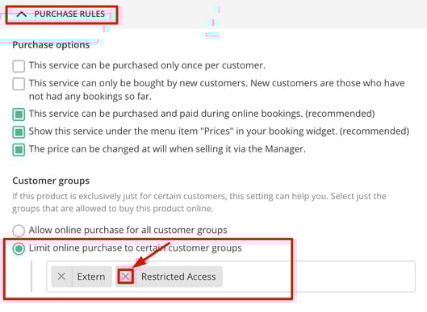This screenshot has width=427, height=312.
Task: Enable purchase only once per customer checkbox
Action: [19, 66]
